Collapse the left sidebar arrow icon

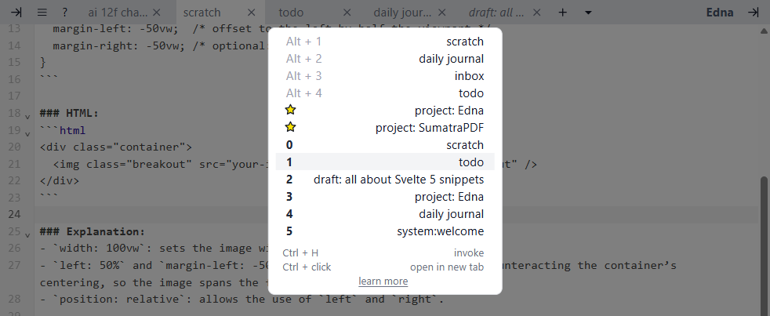point(16,13)
